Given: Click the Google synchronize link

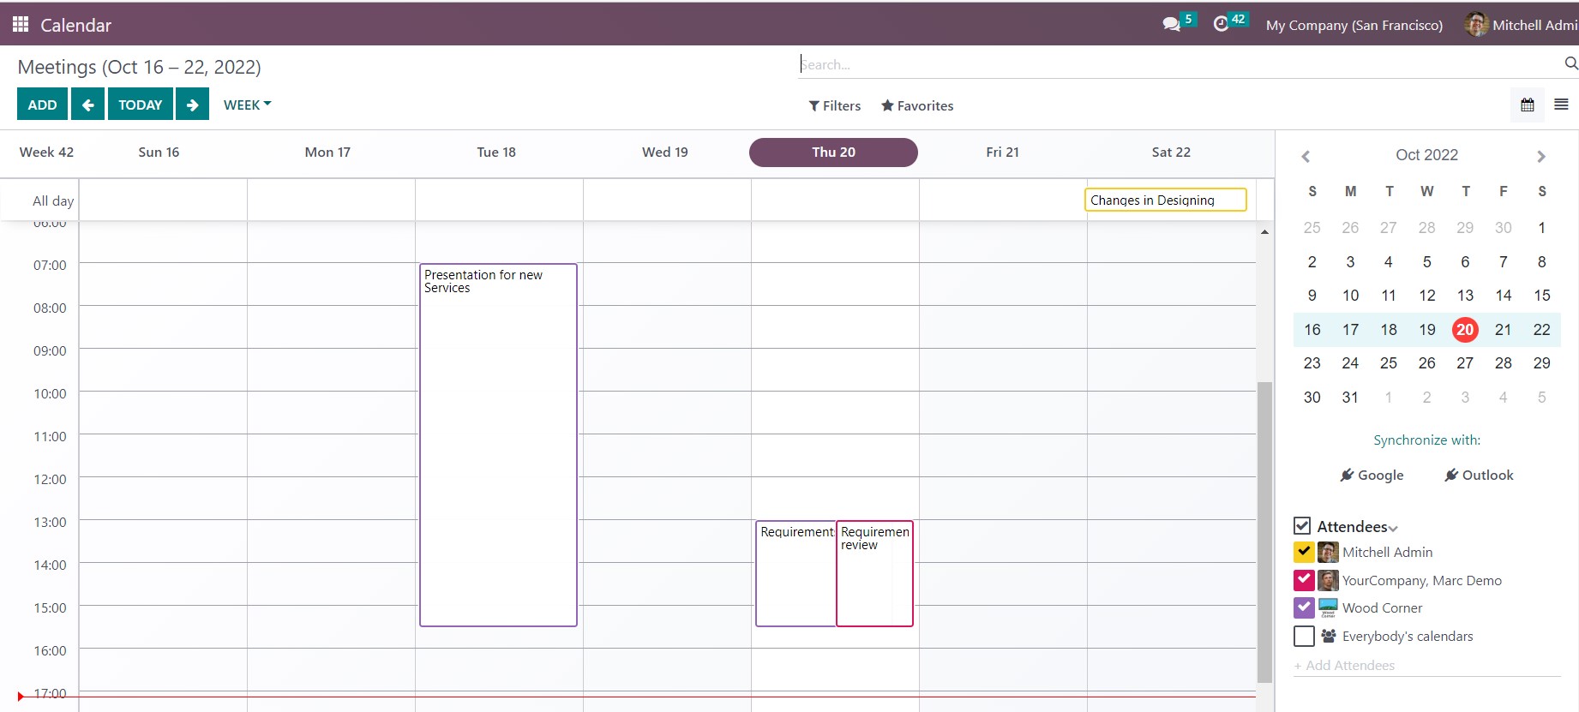Looking at the screenshot, I should pyautogui.click(x=1372, y=475).
